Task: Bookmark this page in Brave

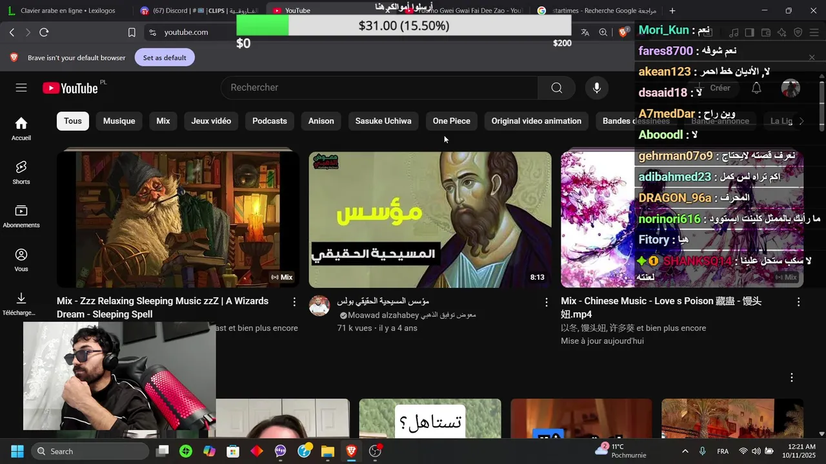Action: pos(132,32)
